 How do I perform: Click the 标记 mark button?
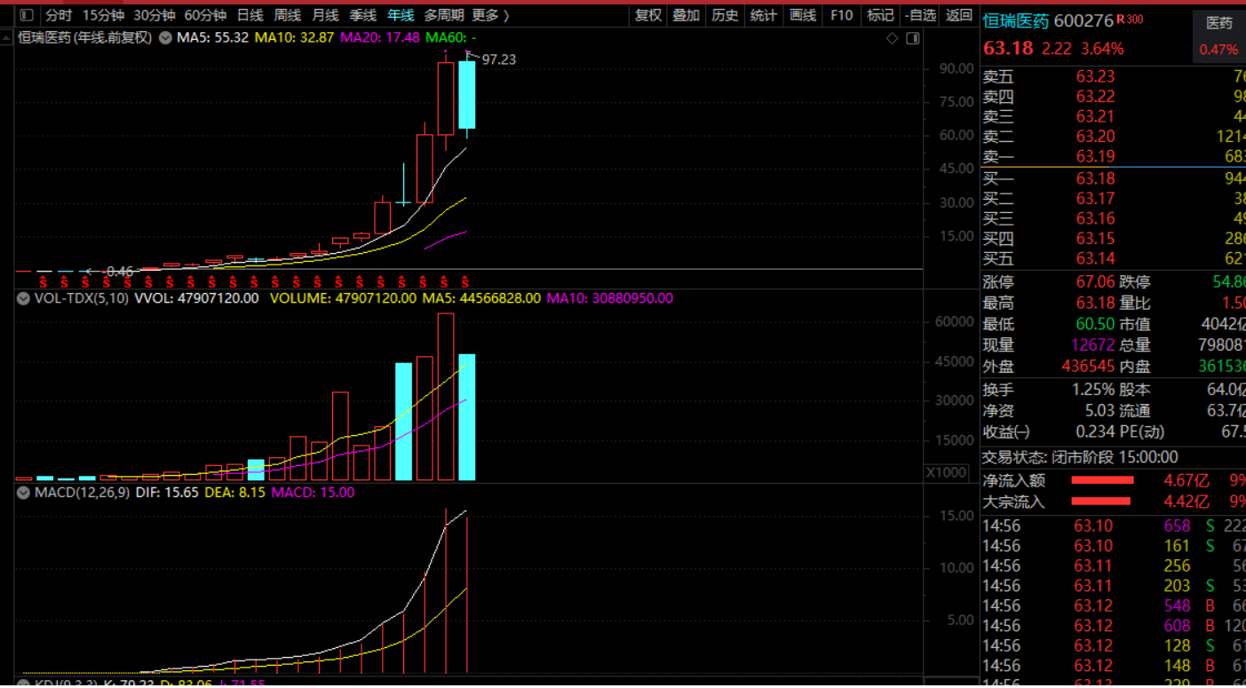point(880,15)
